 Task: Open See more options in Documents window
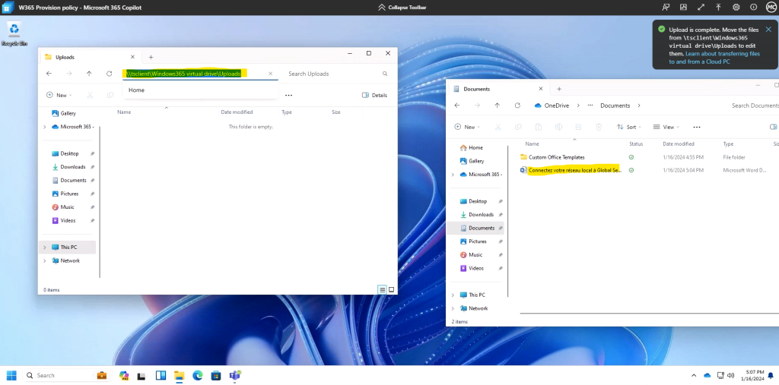pyautogui.click(x=697, y=127)
